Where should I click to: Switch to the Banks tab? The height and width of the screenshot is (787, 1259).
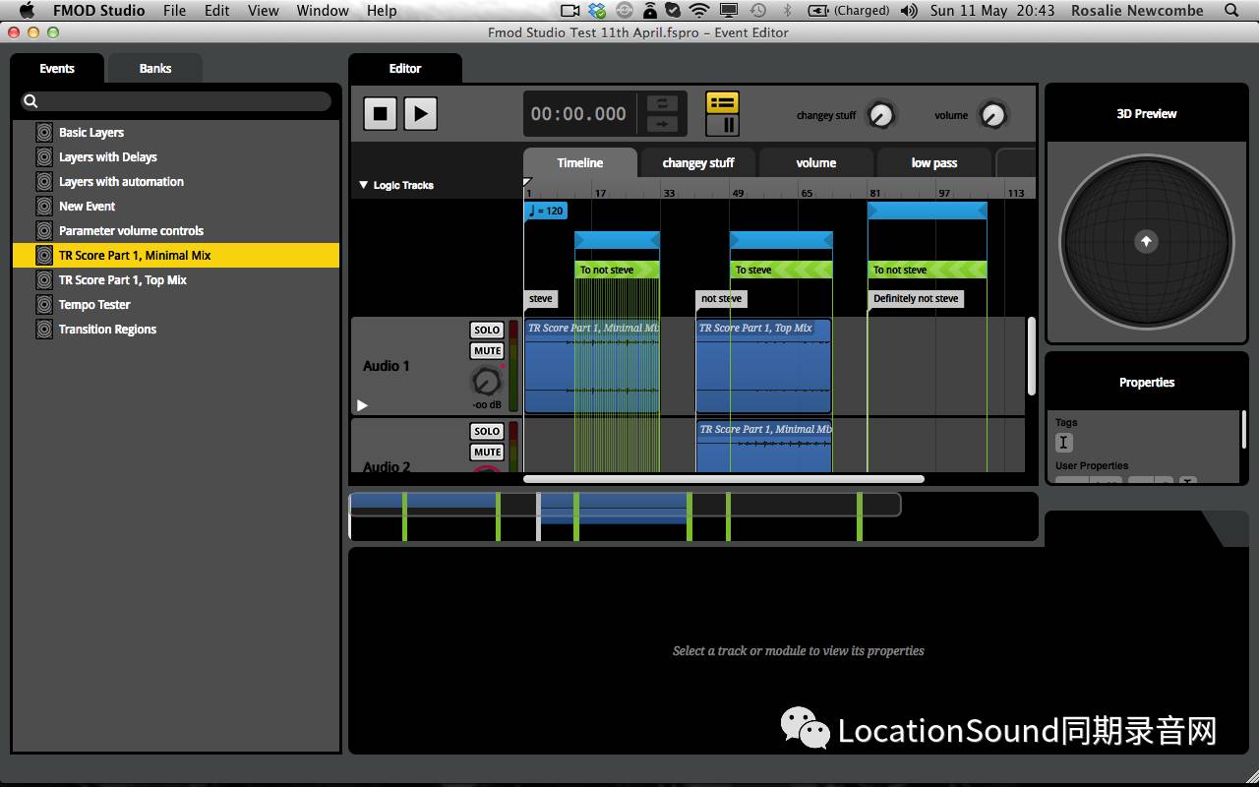click(154, 69)
